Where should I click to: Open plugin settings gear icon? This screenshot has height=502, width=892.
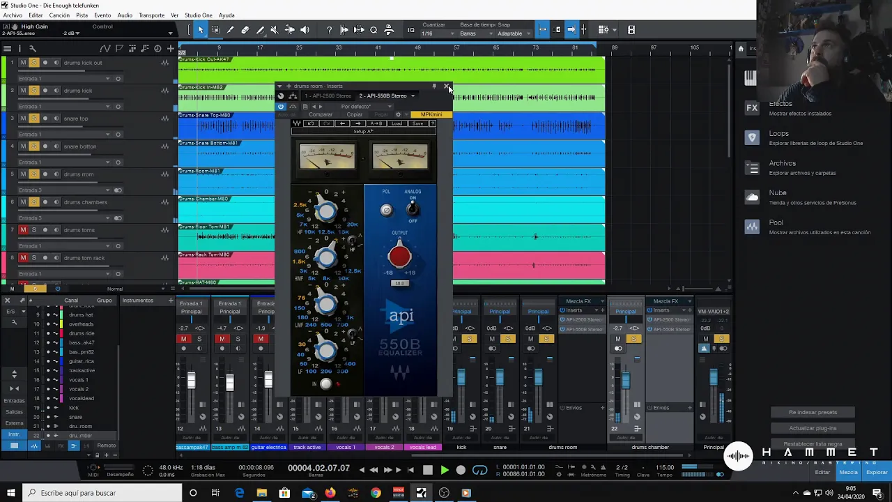398,114
